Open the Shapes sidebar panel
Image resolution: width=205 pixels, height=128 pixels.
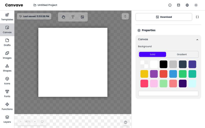point(7,68)
